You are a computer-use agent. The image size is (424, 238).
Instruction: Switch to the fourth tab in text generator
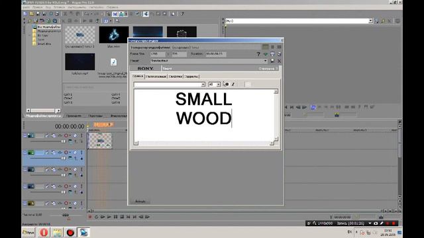click(191, 77)
